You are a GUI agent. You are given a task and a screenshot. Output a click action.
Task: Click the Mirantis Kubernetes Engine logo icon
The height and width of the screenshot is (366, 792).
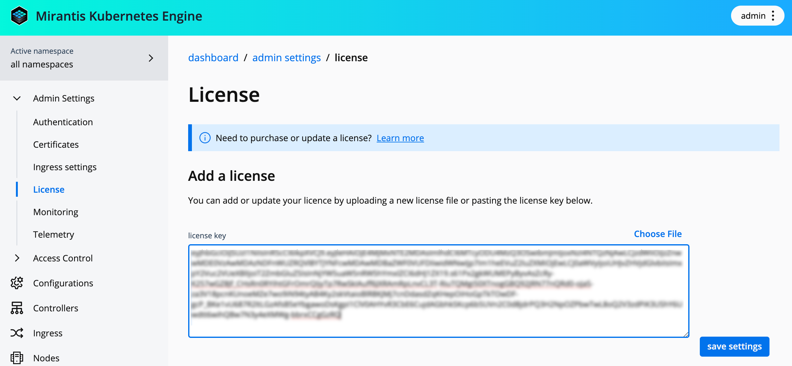point(19,16)
